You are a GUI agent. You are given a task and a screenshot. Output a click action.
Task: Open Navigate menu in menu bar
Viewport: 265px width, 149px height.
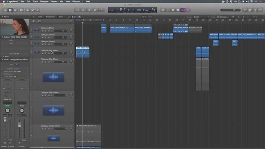[x=44, y=2]
